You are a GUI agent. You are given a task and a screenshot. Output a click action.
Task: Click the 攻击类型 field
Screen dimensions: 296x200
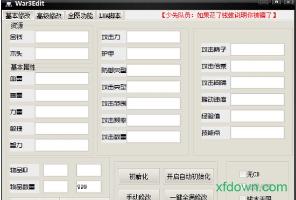tap(153, 87)
